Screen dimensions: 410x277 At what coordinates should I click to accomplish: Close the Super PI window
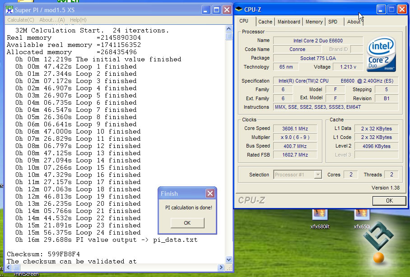click(x=227, y=10)
